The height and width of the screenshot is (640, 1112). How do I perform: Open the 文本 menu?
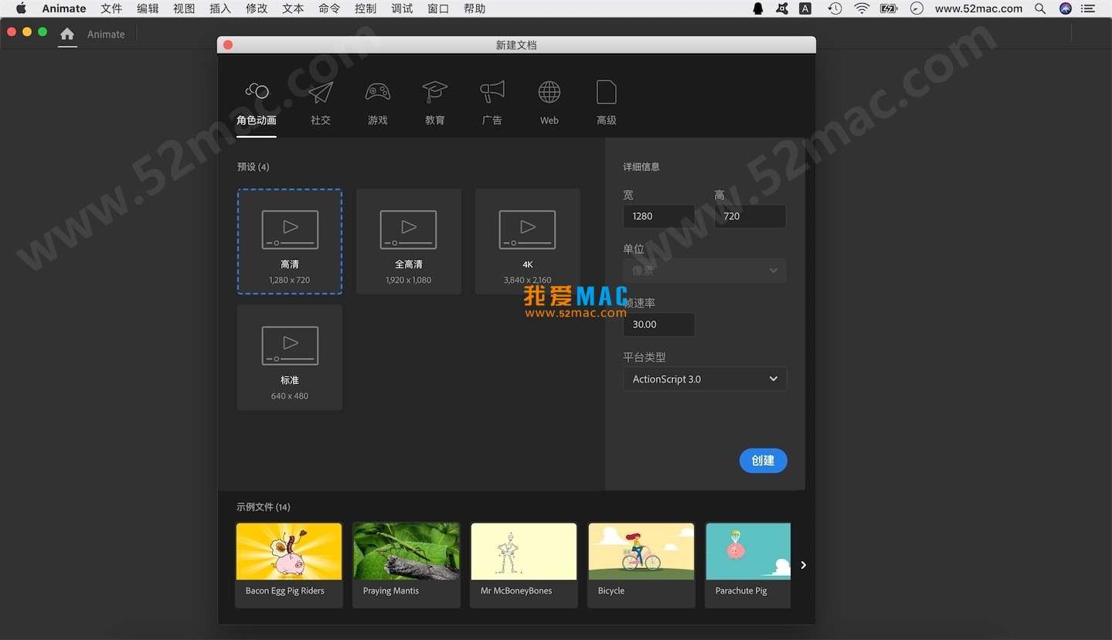[x=293, y=9]
